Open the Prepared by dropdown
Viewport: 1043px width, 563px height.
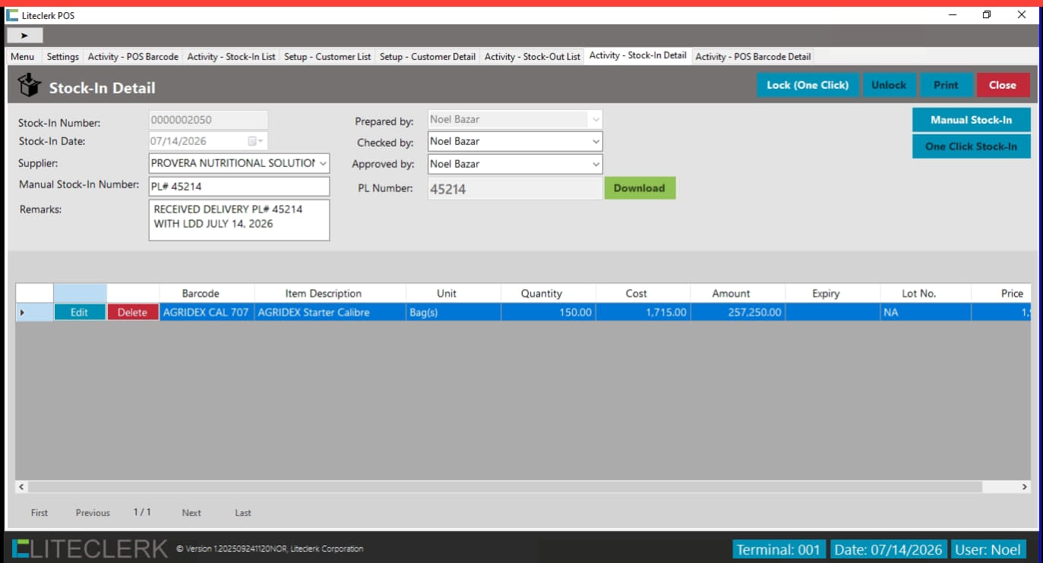coord(596,120)
